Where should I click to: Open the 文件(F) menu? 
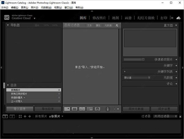5,8
